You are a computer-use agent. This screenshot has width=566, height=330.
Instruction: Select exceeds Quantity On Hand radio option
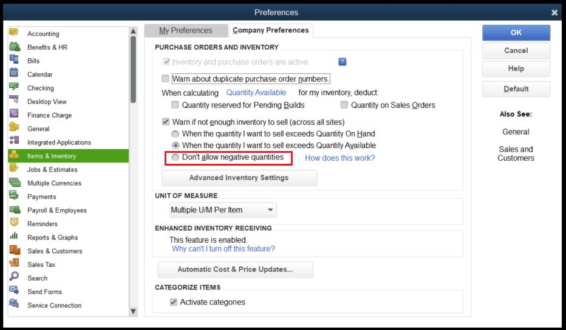(175, 134)
